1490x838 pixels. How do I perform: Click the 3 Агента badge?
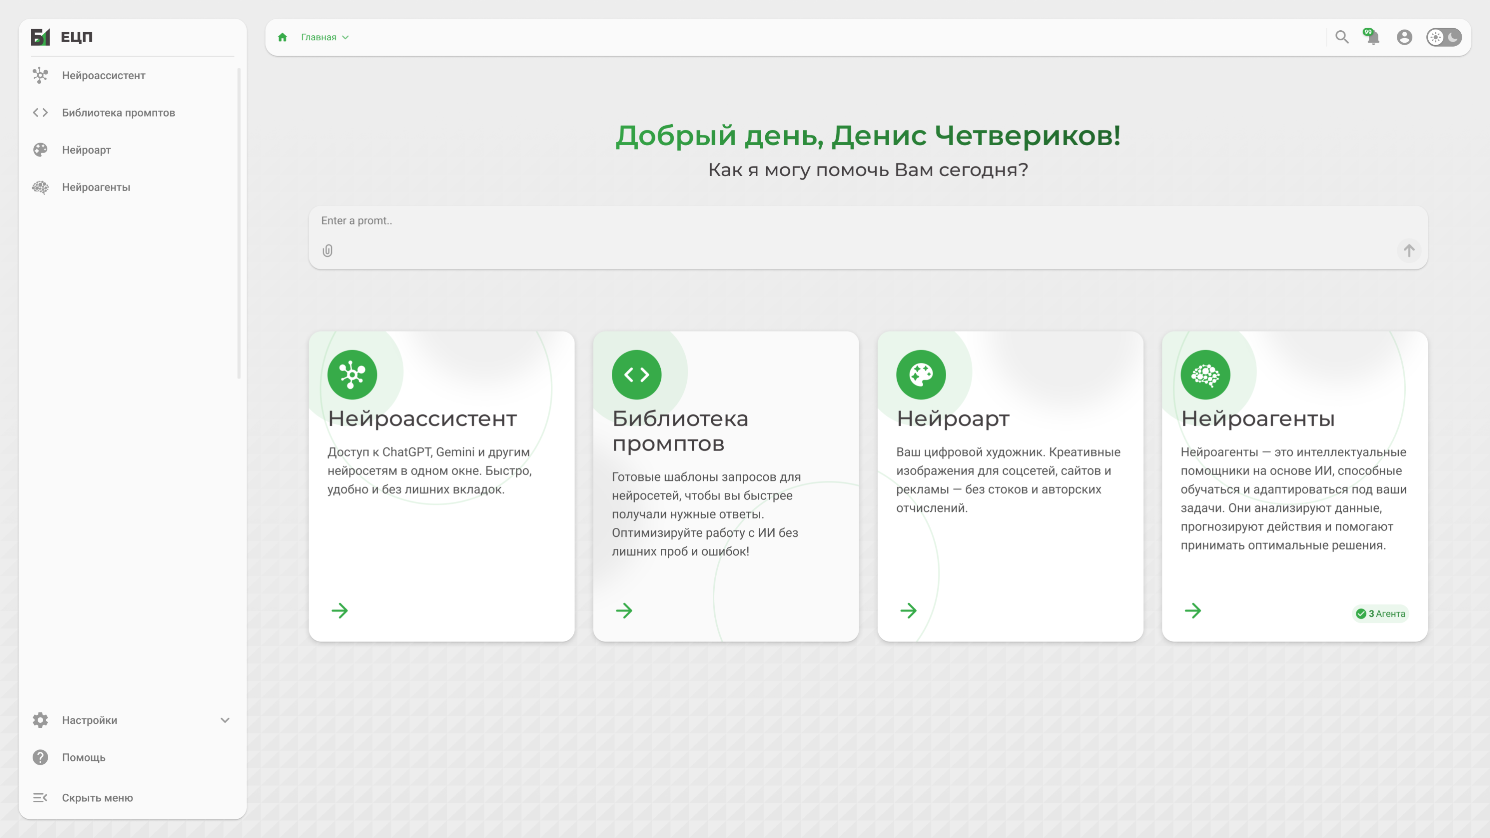tap(1381, 613)
